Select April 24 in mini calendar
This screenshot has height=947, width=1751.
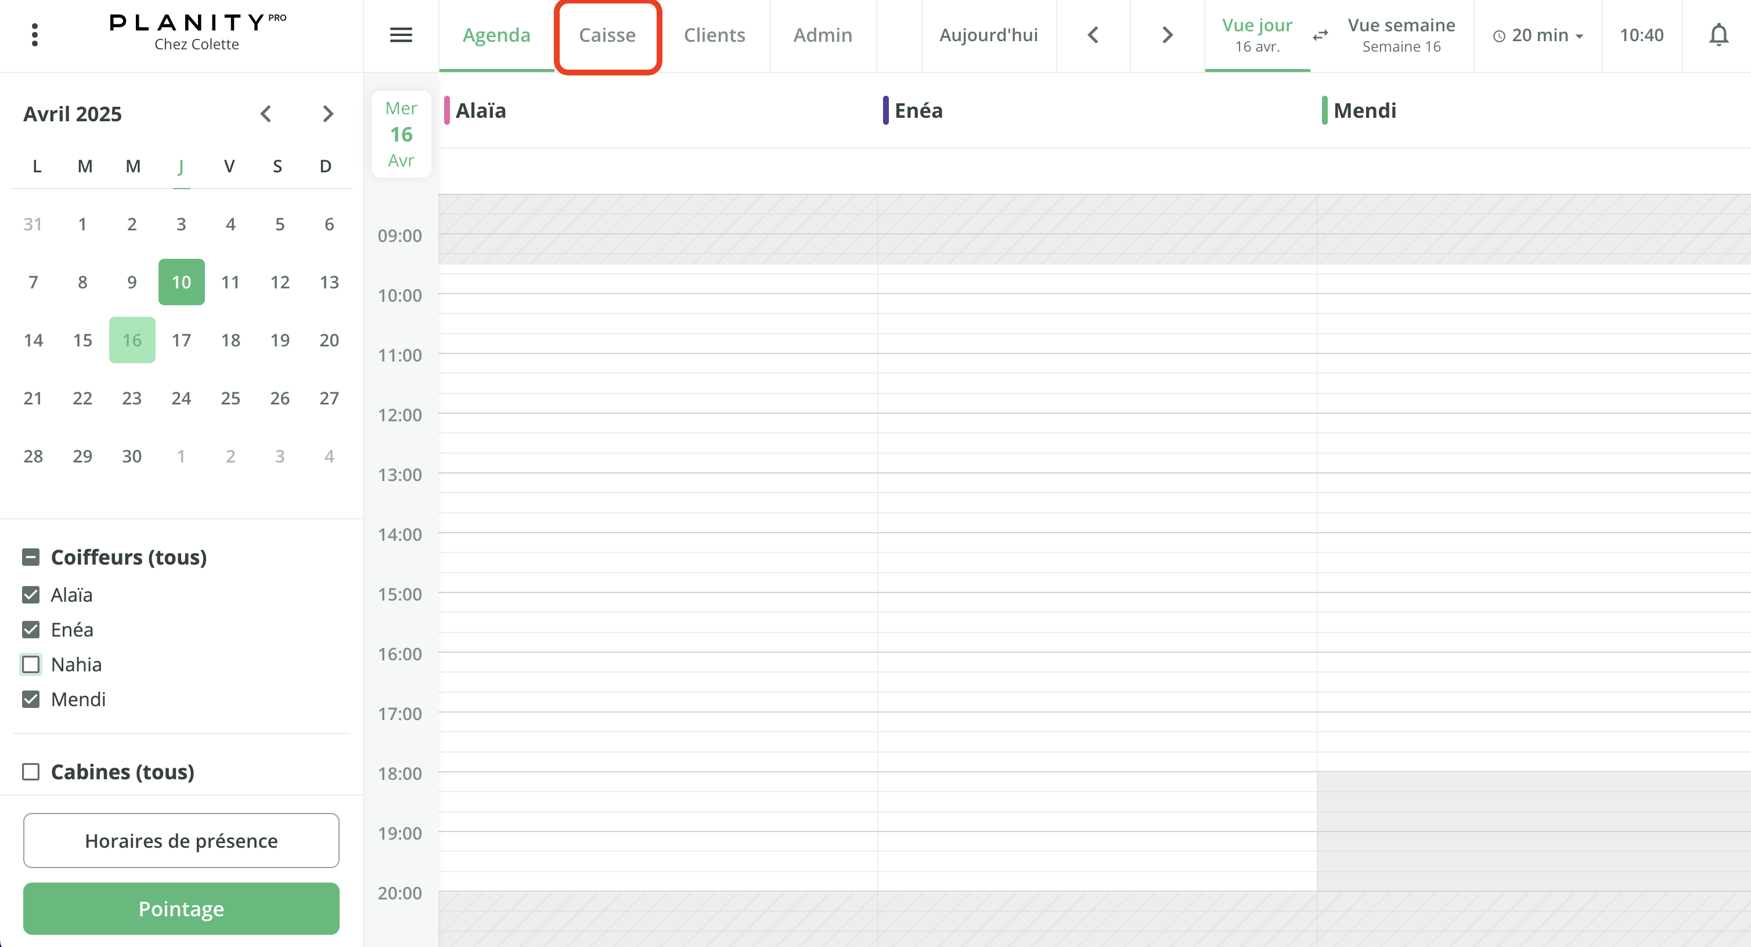(x=181, y=398)
